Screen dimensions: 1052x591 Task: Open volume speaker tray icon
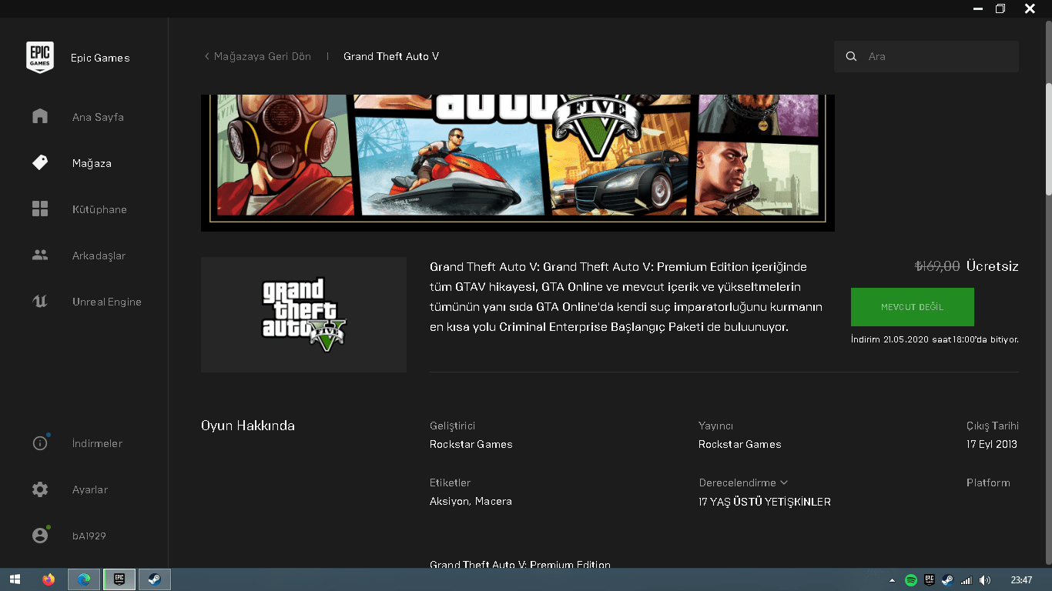pos(985,580)
